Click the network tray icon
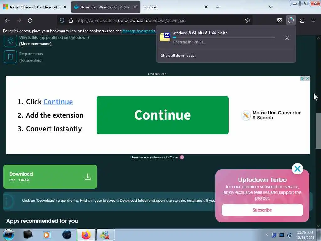Screen dimensions: 321x241 tap(282, 235)
